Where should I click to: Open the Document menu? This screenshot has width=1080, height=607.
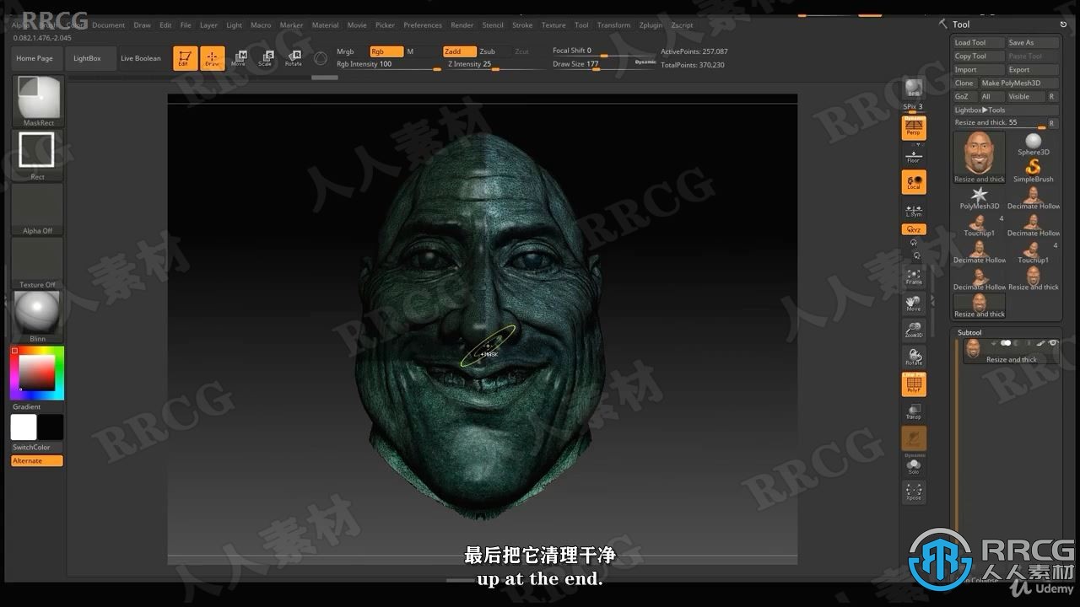[x=108, y=25]
